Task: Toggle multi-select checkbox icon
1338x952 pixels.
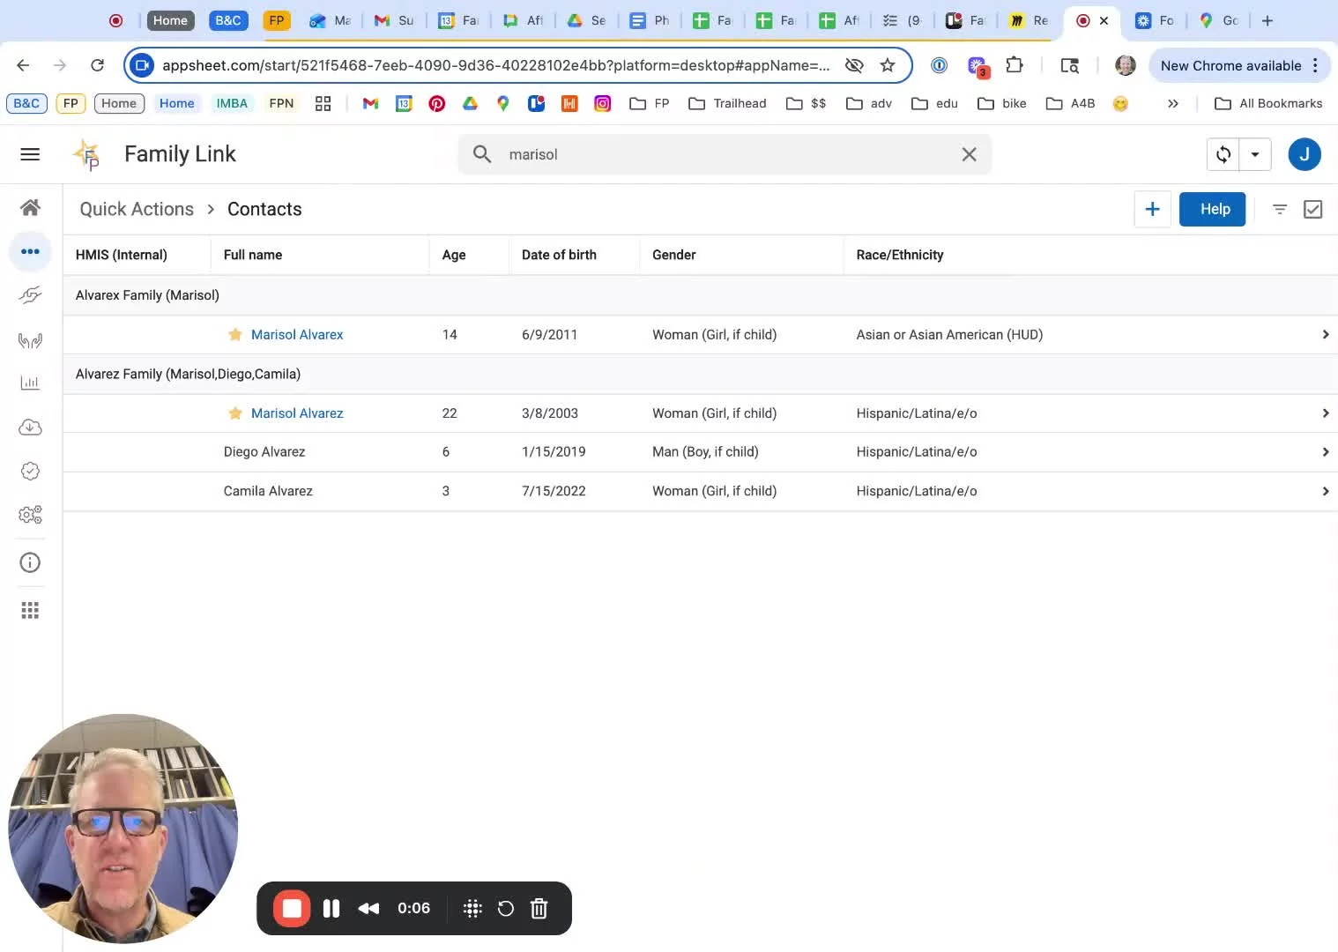Action: click(x=1312, y=209)
